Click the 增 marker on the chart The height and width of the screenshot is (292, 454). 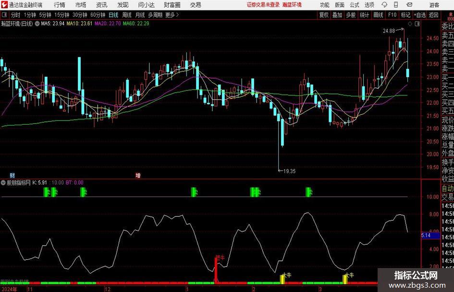tap(138, 175)
